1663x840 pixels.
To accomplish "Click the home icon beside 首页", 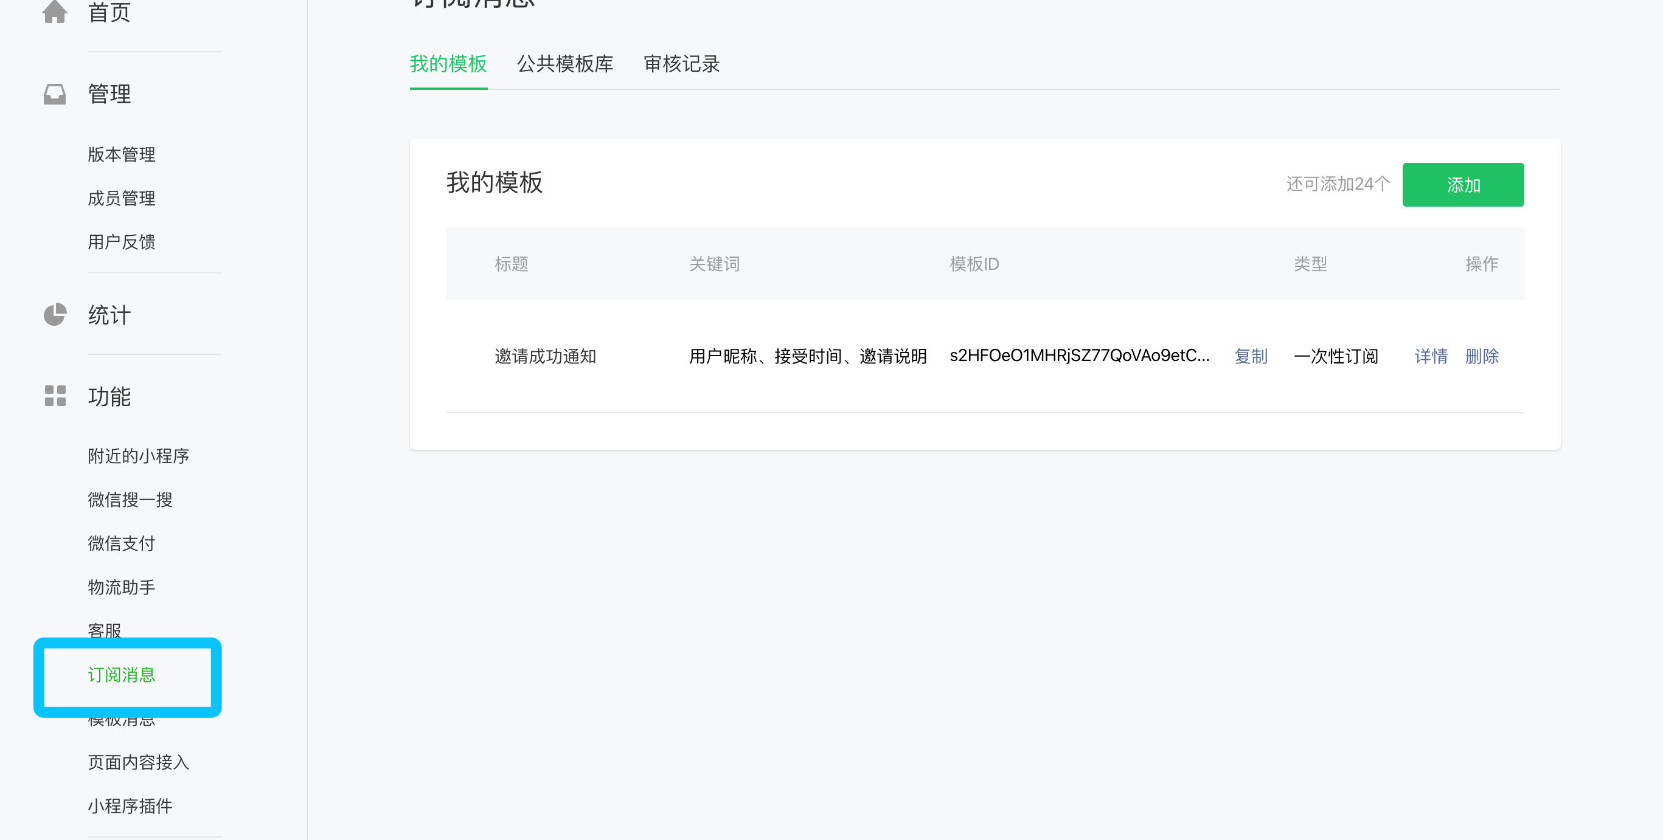I will click(54, 11).
